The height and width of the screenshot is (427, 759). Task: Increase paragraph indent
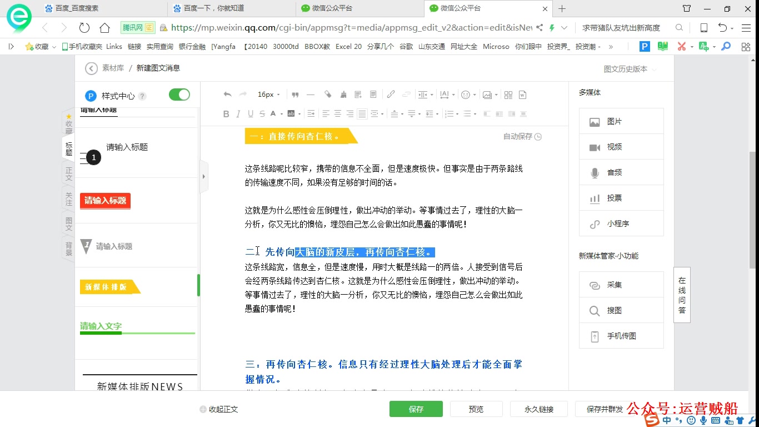tap(311, 114)
